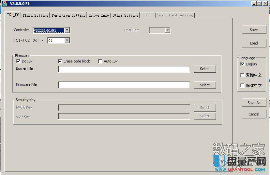Switch to the Flash Setting tab

click(x=36, y=15)
